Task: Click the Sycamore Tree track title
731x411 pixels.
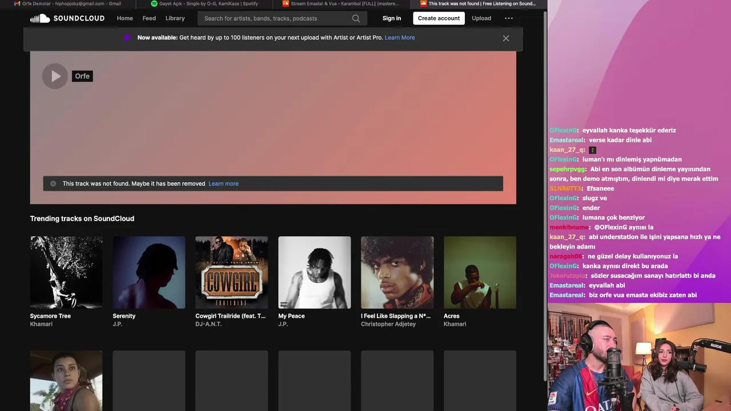Action: (x=50, y=316)
